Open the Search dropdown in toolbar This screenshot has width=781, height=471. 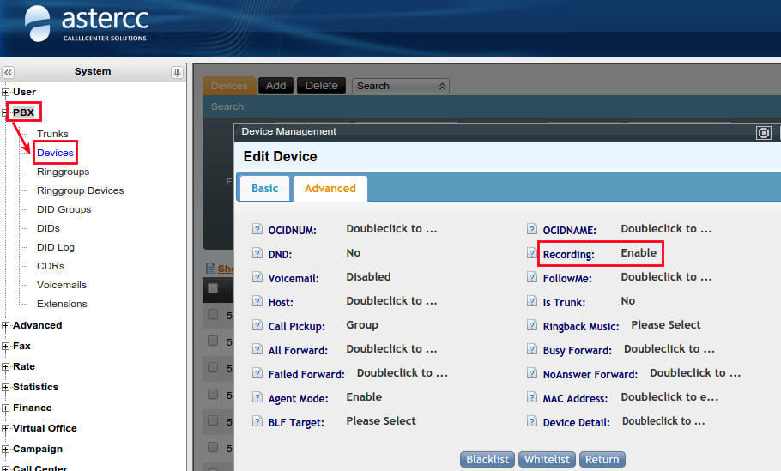402,86
